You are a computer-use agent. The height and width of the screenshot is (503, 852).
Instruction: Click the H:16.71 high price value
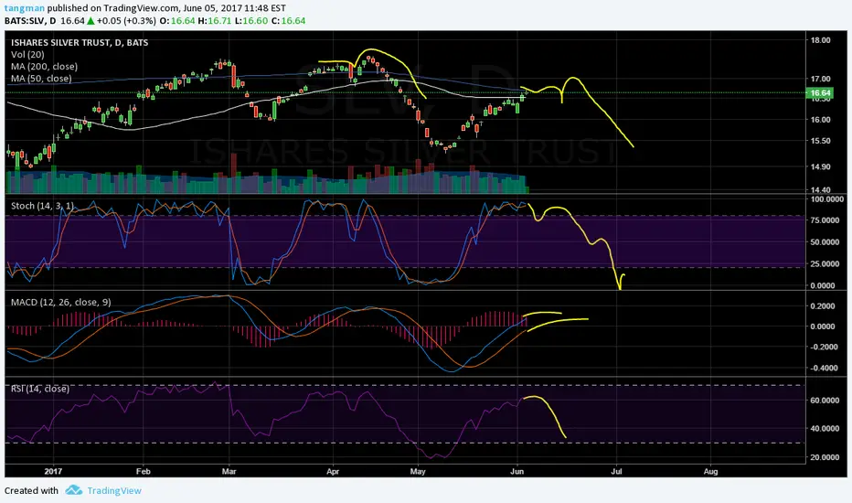[215, 21]
